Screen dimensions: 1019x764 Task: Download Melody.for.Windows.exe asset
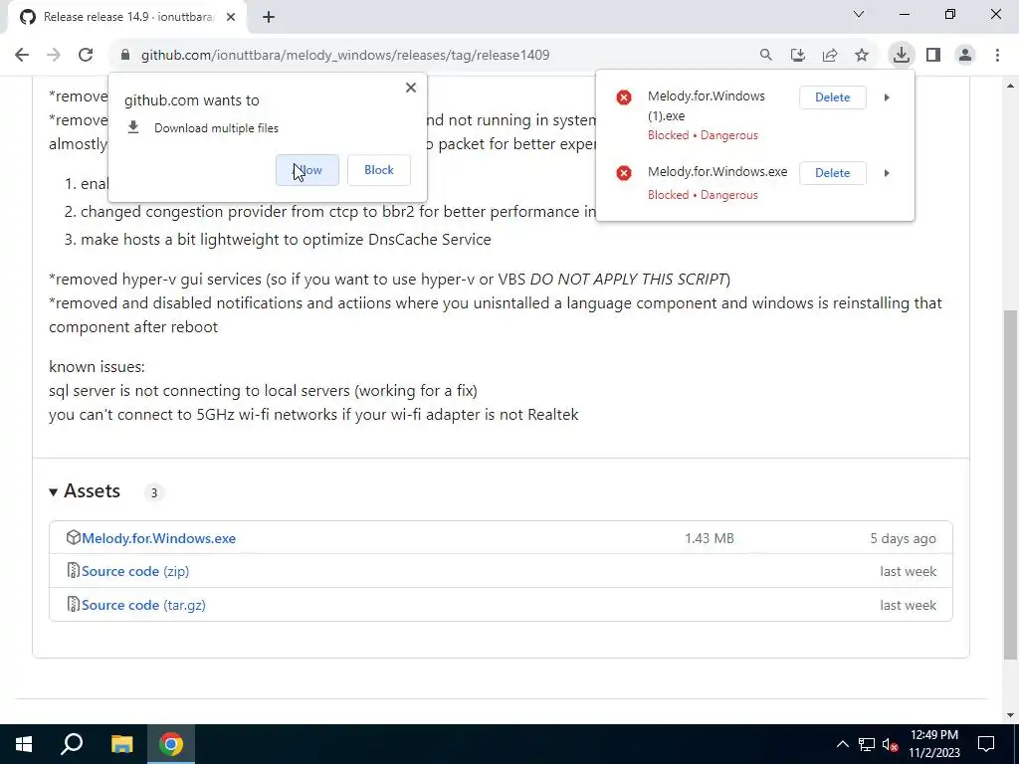[x=158, y=538]
